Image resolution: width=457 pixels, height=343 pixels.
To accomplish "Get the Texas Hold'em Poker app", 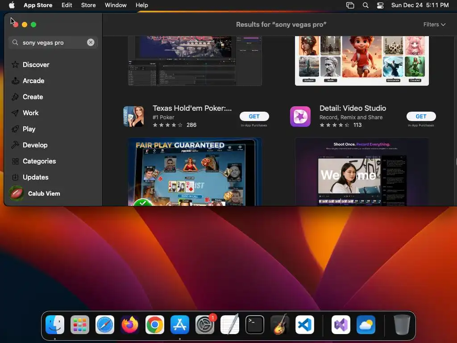I will (254, 117).
